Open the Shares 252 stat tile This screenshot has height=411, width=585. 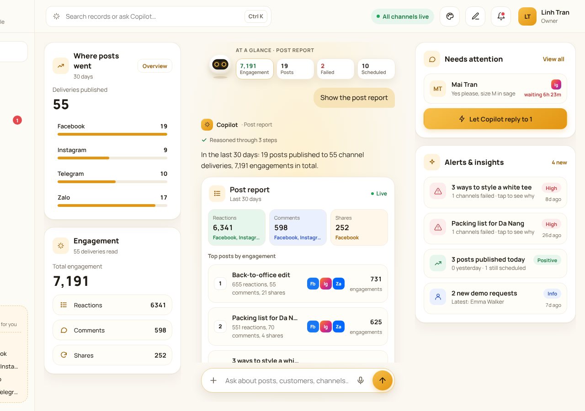coord(359,227)
